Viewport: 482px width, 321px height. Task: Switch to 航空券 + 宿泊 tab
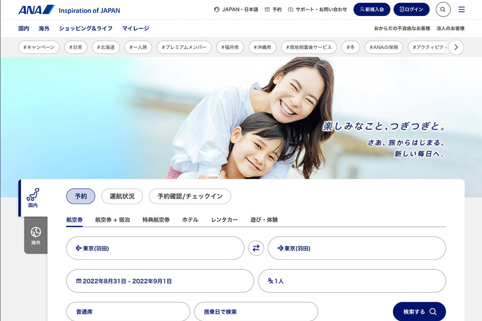pos(112,220)
